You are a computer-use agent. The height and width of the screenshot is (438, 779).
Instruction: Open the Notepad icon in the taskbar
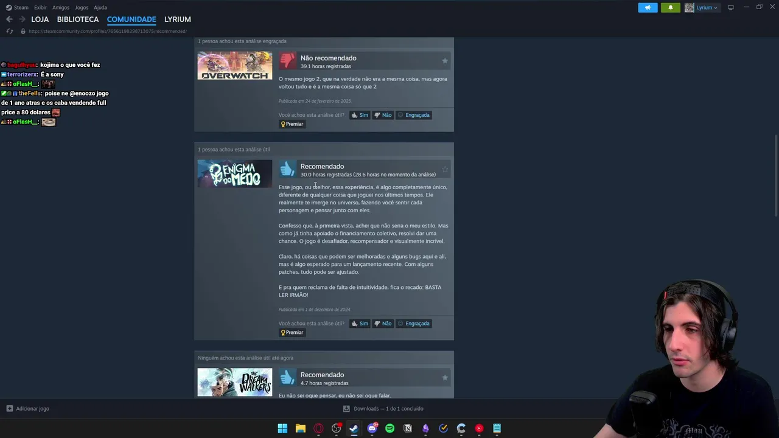tap(497, 428)
